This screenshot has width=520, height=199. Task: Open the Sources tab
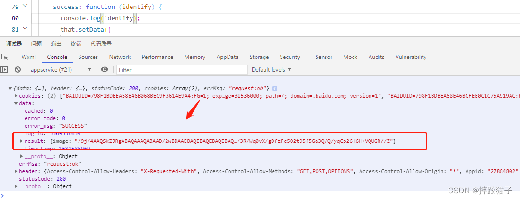[x=88, y=57]
